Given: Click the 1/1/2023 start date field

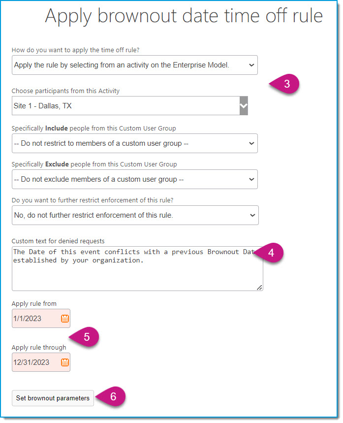Looking at the screenshot, I should [41, 318].
